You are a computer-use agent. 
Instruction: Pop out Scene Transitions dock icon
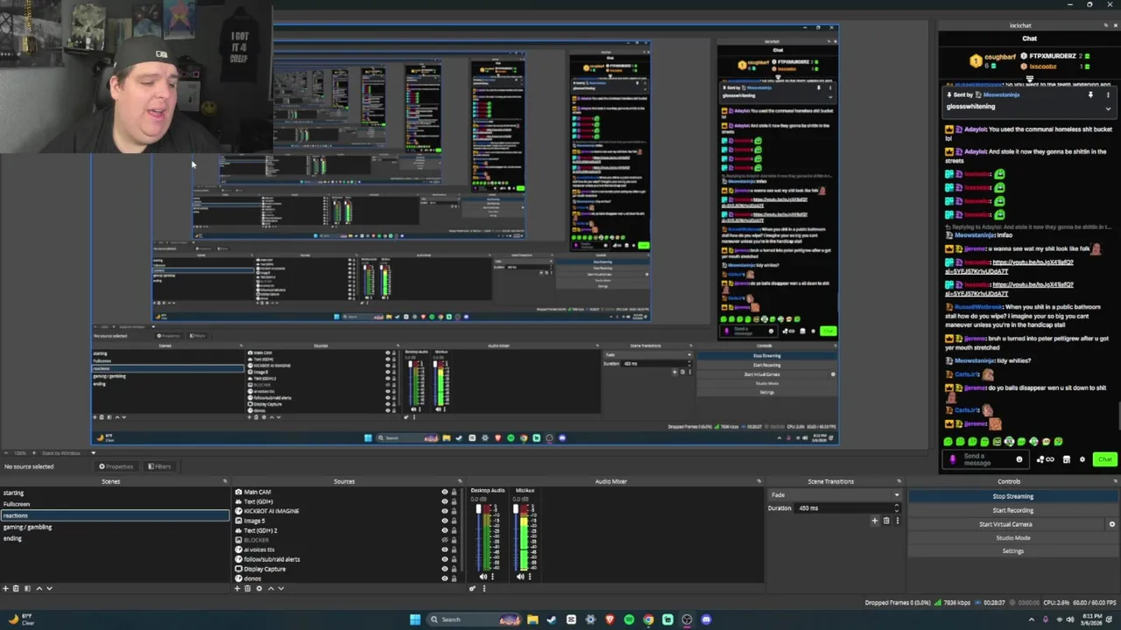(x=898, y=481)
